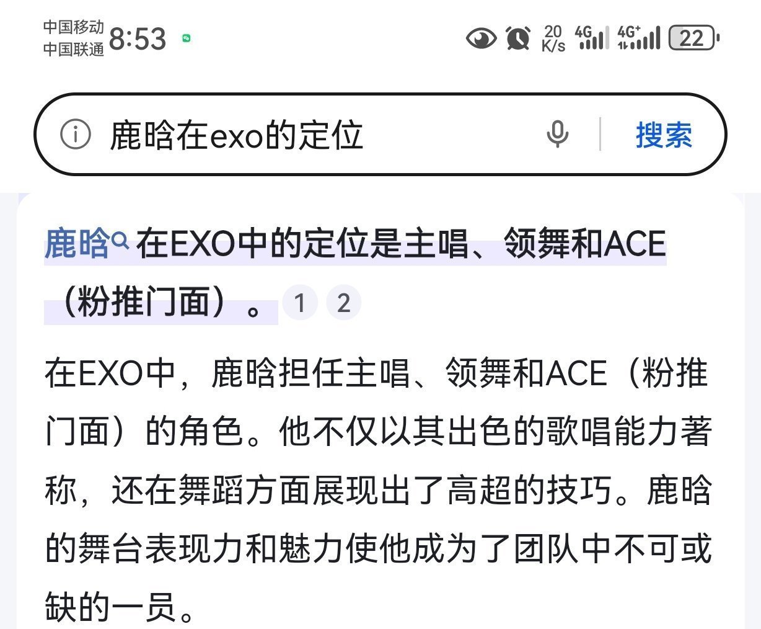Tap the 中国联通 carrier label
The height and width of the screenshot is (629, 761).
(73, 50)
